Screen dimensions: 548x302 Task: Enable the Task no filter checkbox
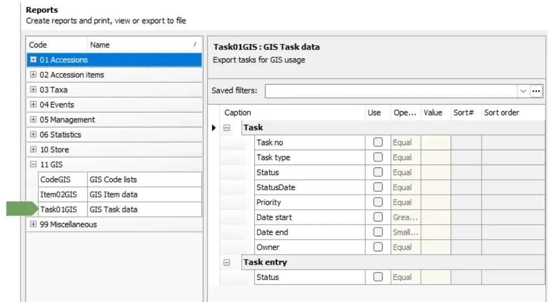(378, 142)
